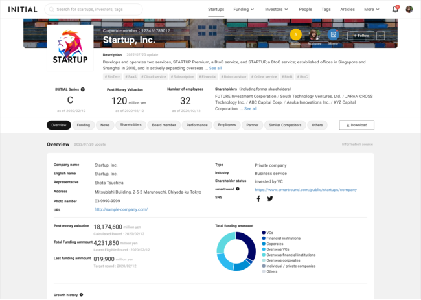This screenshot has width=421, height=300.
Task: Open the Memo icon
Action: point(333,34)
